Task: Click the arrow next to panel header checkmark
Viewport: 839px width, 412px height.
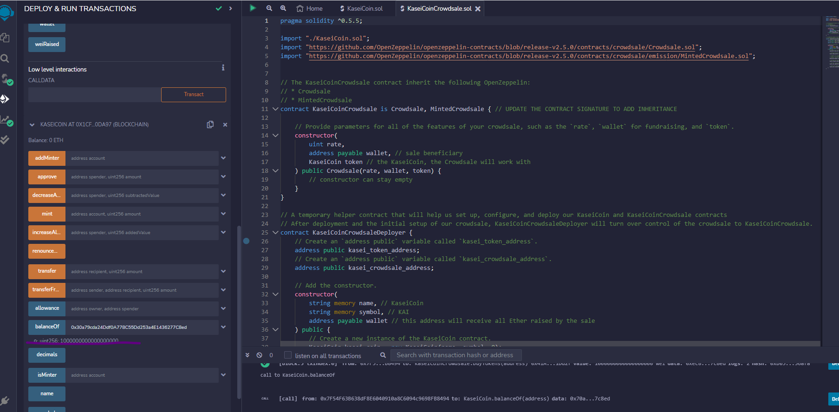Action: [230, 8]
